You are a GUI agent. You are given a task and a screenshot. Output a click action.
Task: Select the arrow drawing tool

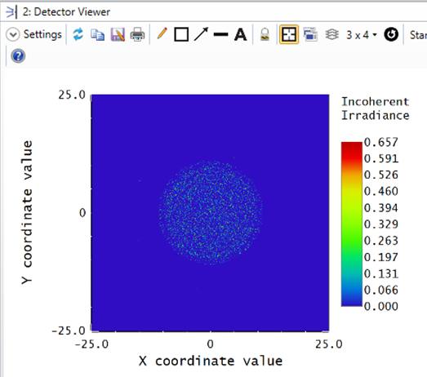click(201, 34)
